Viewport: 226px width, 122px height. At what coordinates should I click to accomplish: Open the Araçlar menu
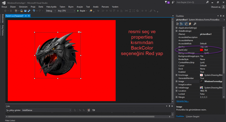80,7
